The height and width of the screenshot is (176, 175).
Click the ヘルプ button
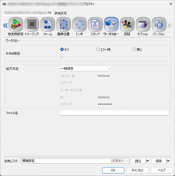tap(162, 170)
